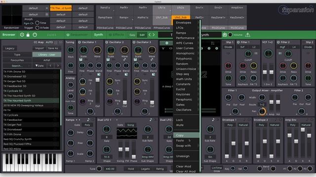This screenshot has height=177, width=316.
Task: Open the Dual LFO 1 Tri-S shape dropdown
Action: [107, 157]
